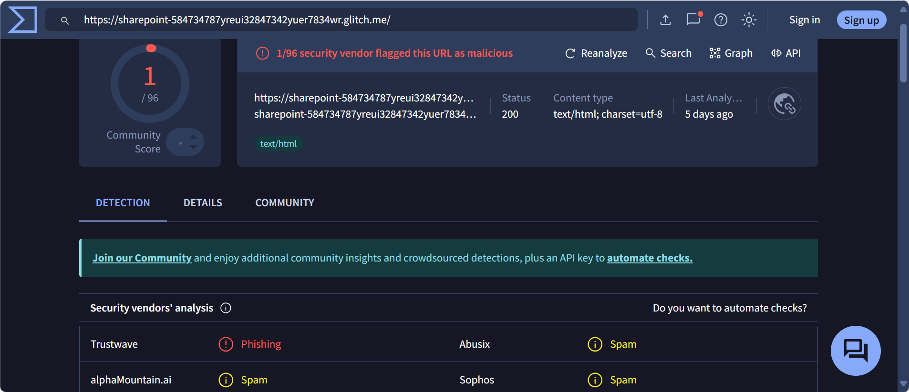Click the Search button in results header

pyautogui.click(x=669, y=53)
